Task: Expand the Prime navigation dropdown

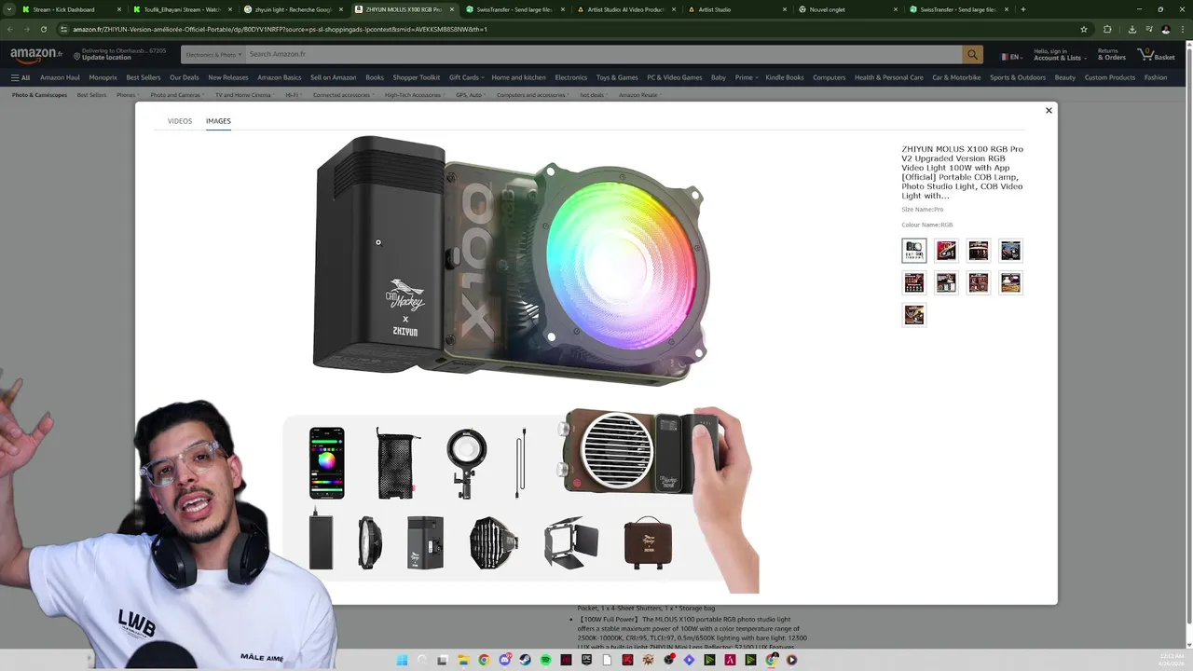Action: (x=746, y=77)
